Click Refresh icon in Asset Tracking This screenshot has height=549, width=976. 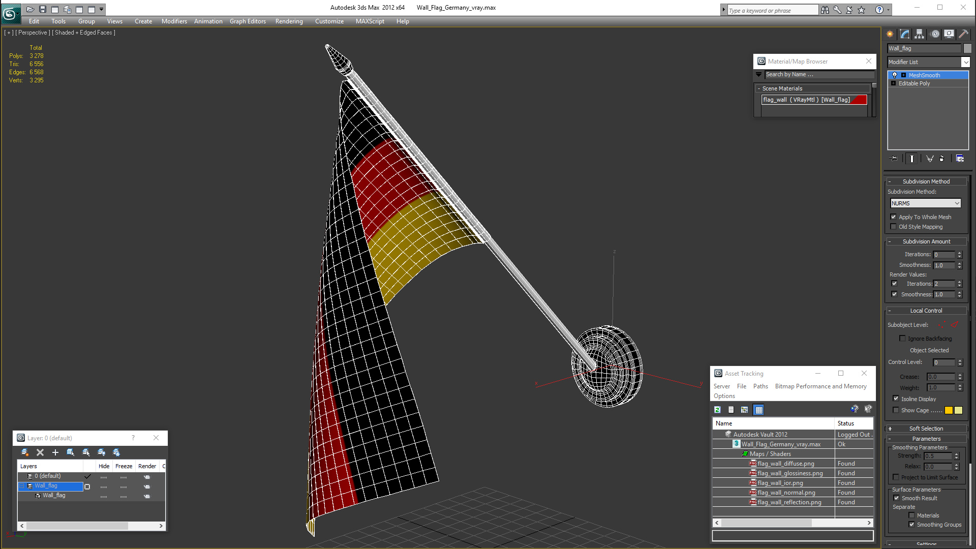(x=717, y=410)
